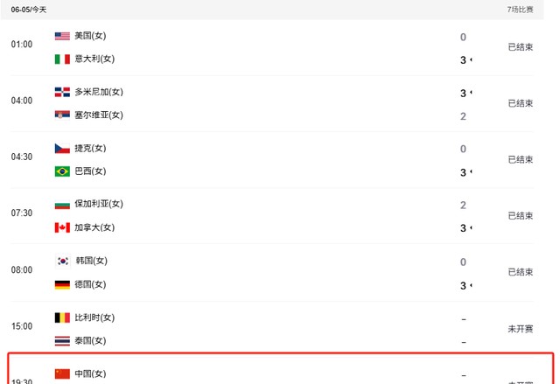Click the Thailand flag icon
The width and height of the screenshot is (560, 384).
[62, 340]
